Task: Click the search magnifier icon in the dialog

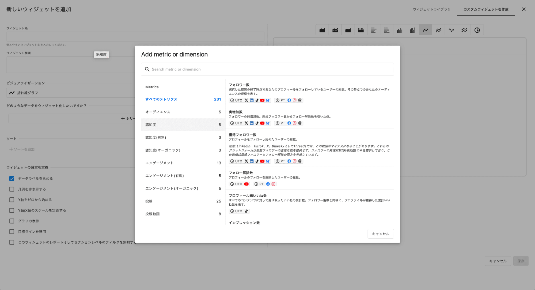Action: coord(147,69)
